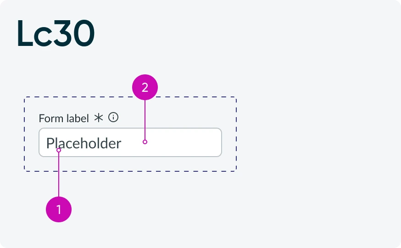Select the magenta annotation badge numbered 2
This screenshot has height=248, width=401.
pos(145,87)
